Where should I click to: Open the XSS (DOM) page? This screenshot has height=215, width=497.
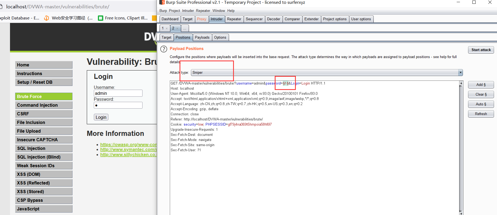click(44, 174)
